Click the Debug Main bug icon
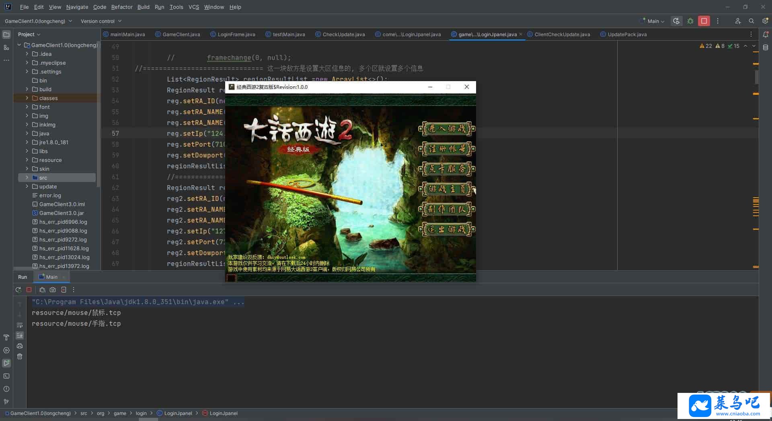 [690, 21]
